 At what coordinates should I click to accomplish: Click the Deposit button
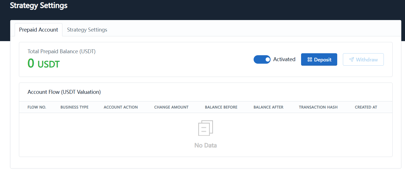tap(319, 59)
